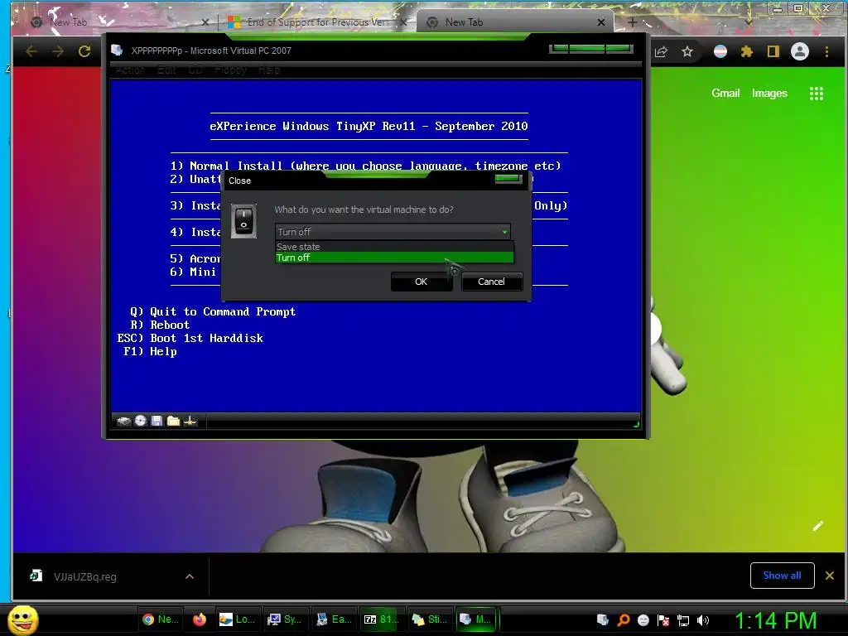Image resolution: width=848 pixels, height=636 pixels.
Task: Click the volume speaker tray icon
Action: click(x=703, y=620)
